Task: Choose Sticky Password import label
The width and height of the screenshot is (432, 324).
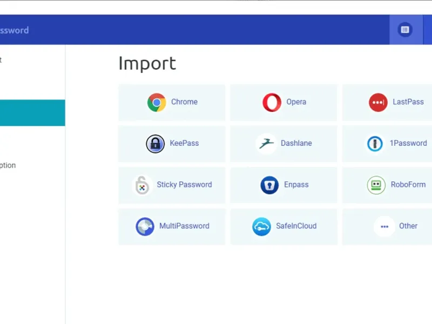Action: 184,185
